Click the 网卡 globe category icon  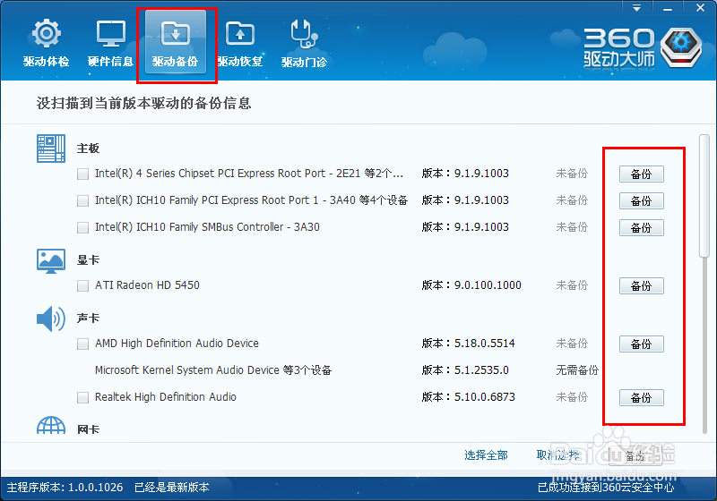[x=51, y=425]
